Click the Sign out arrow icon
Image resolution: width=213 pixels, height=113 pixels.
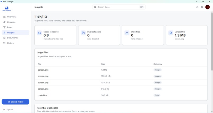point(4,110)
